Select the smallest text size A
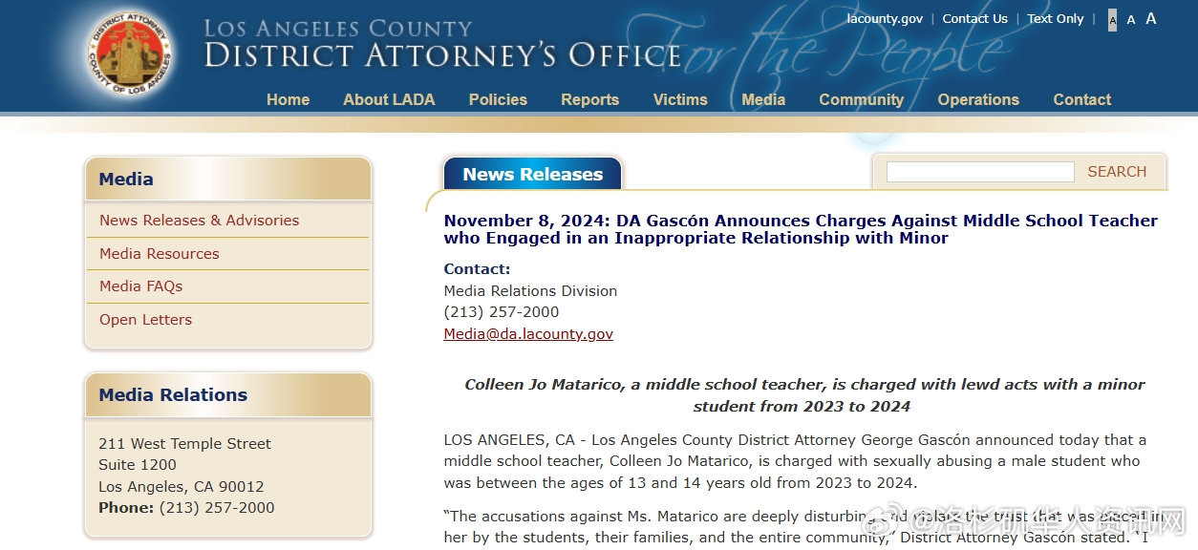This screenshot has width=1198, height=550. pos(1112,20)
